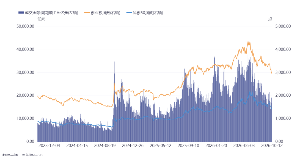Click the 2024-12-26 date label
The width and height of the screenshot is (297, 156).
(x=133, y=146)
